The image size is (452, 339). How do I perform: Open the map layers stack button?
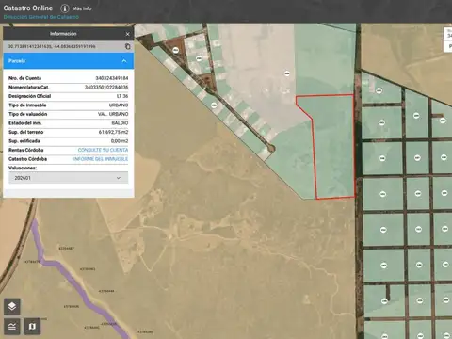12,306
